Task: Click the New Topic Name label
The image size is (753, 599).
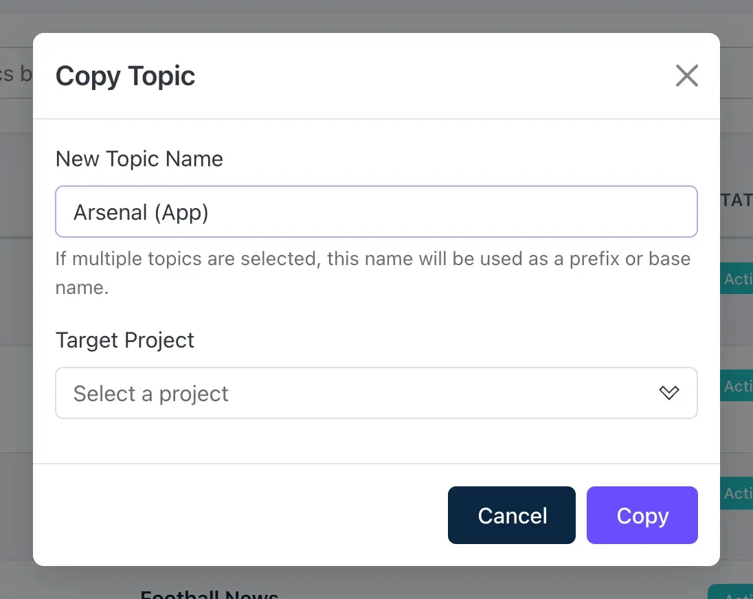Action: point(139,159)
